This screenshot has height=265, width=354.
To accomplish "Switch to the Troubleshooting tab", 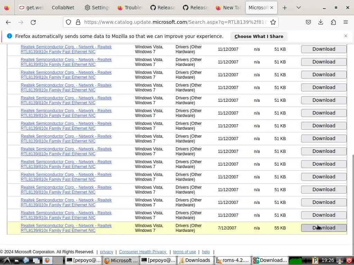I will 130,8.
